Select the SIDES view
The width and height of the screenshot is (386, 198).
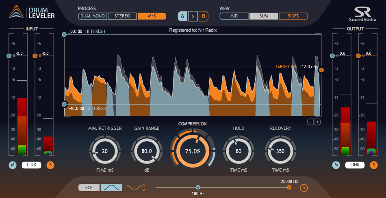pos(293,16)
